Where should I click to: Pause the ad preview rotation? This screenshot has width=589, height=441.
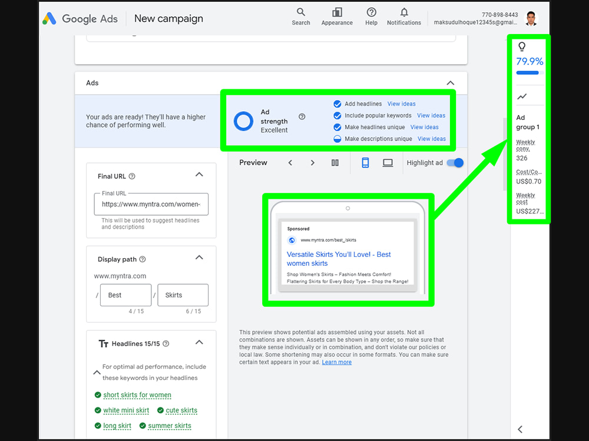coord(335,163)
